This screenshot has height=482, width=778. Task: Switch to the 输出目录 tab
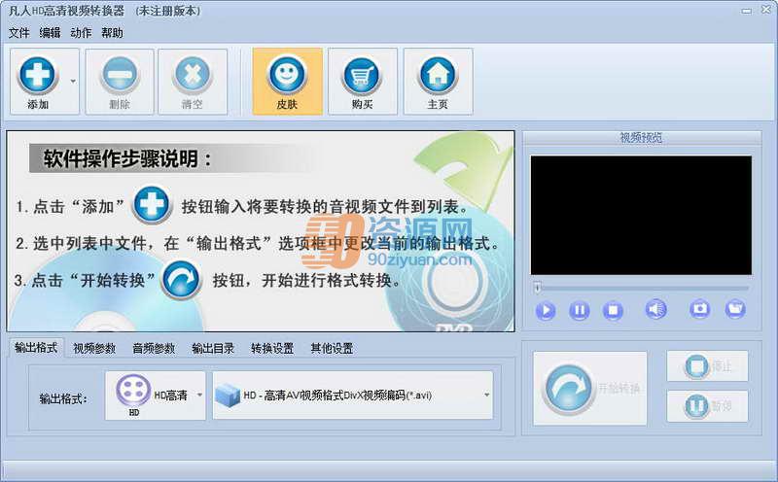(213, 348)
